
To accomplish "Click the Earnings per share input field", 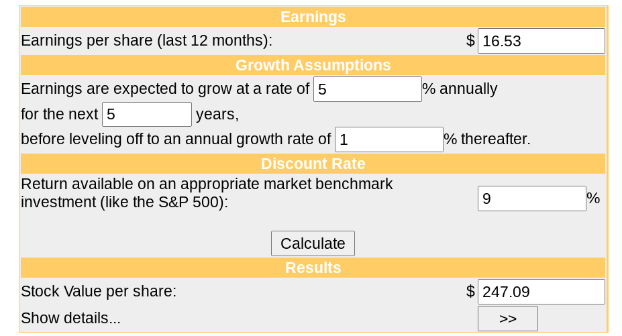I will 541,41.
